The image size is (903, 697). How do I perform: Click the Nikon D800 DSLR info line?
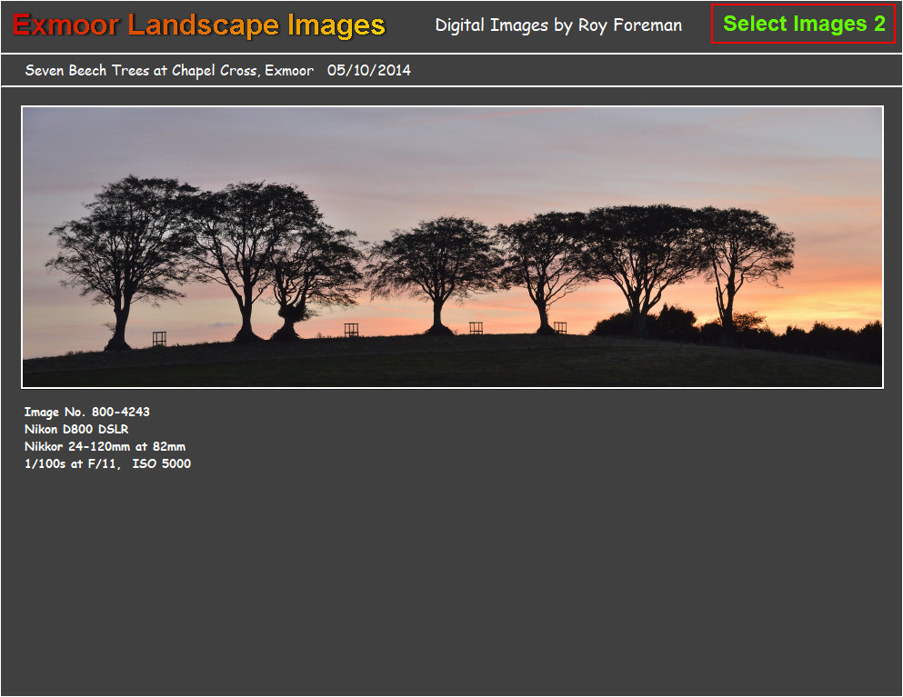pyautogui.click(x=78, y=429)
